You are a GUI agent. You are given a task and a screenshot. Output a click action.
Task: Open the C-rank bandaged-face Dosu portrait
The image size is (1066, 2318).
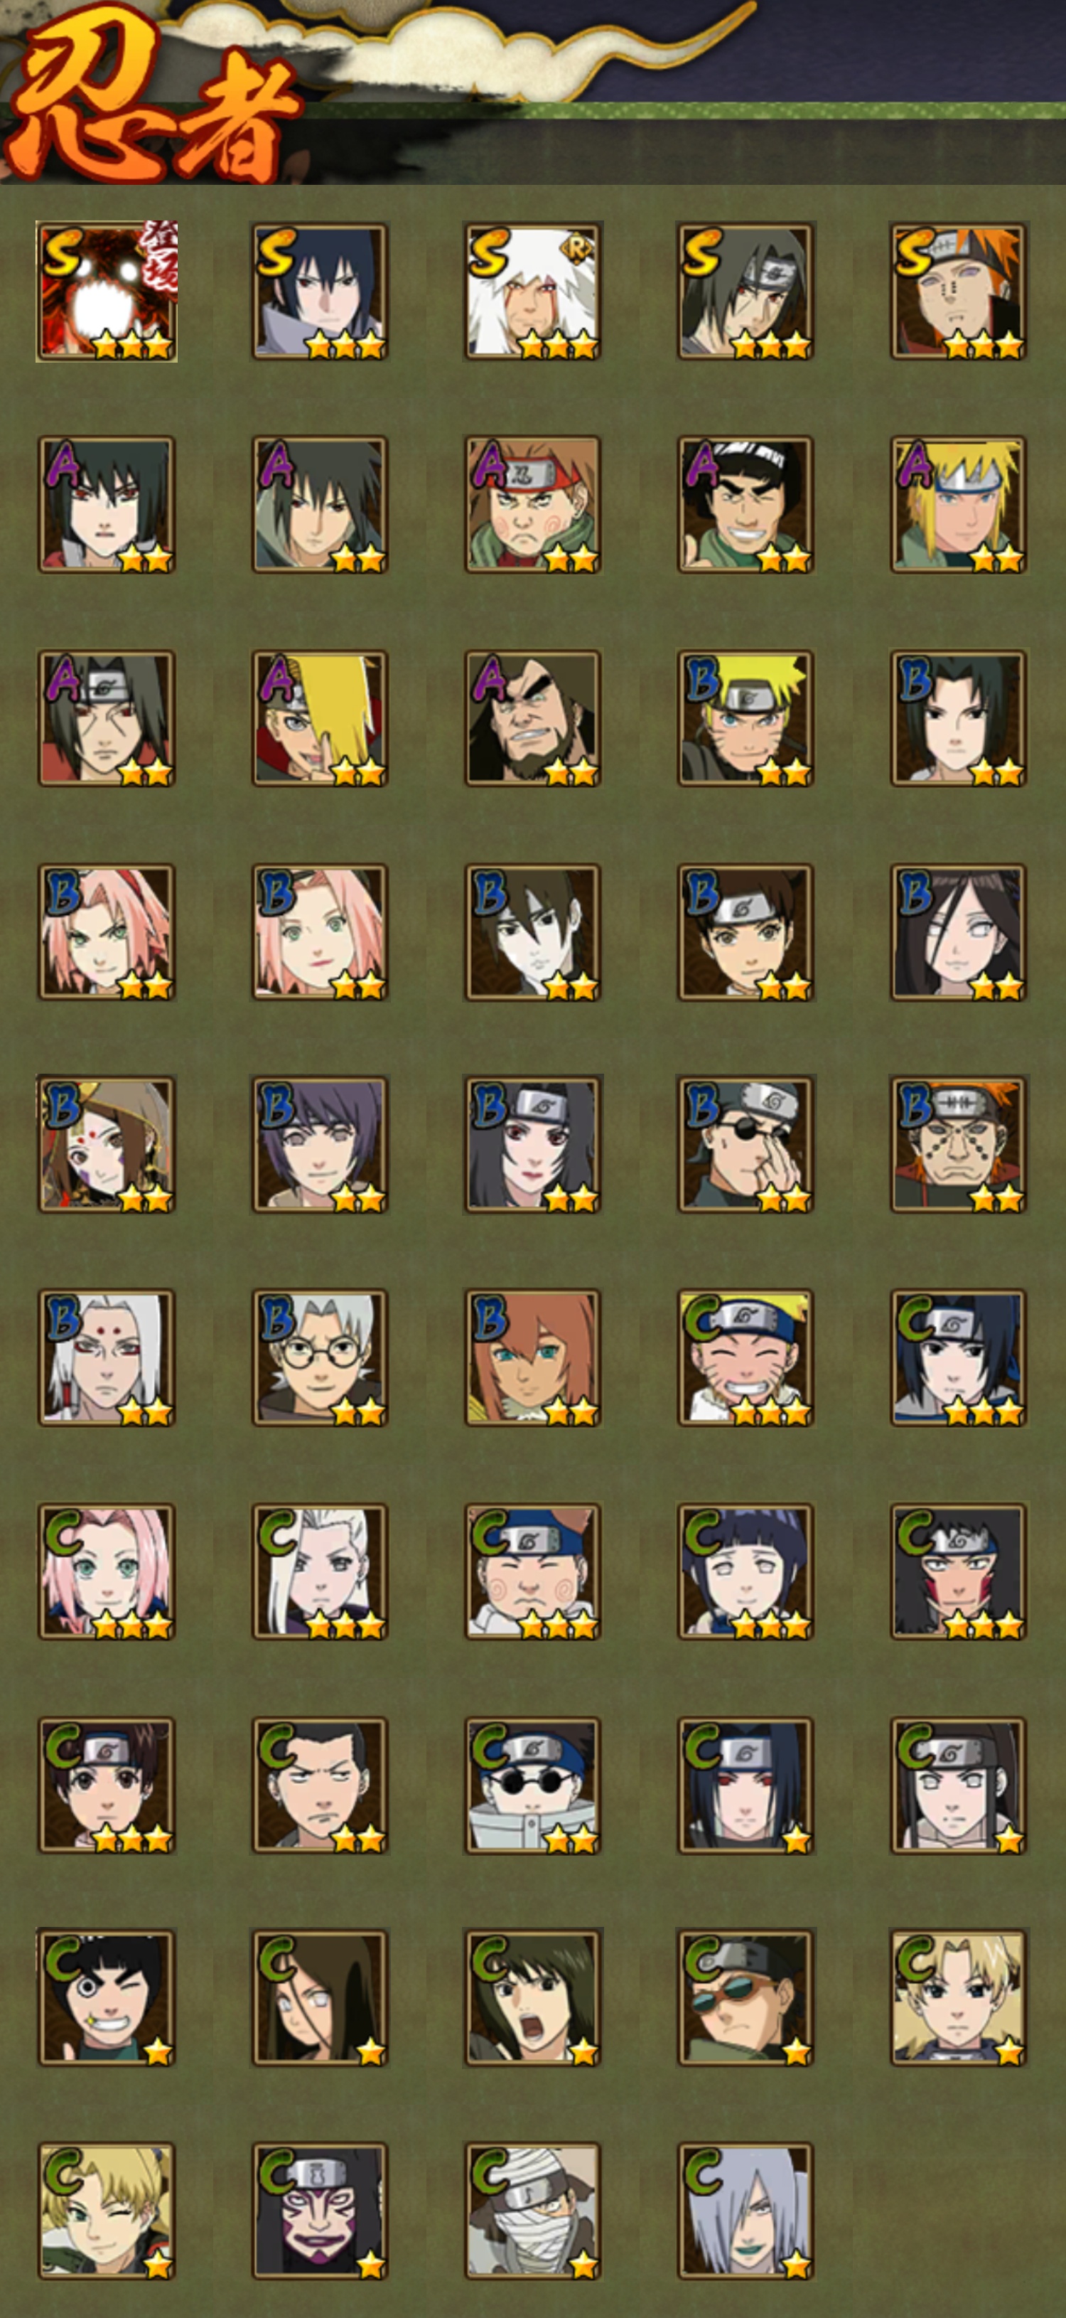point(532,2211)
